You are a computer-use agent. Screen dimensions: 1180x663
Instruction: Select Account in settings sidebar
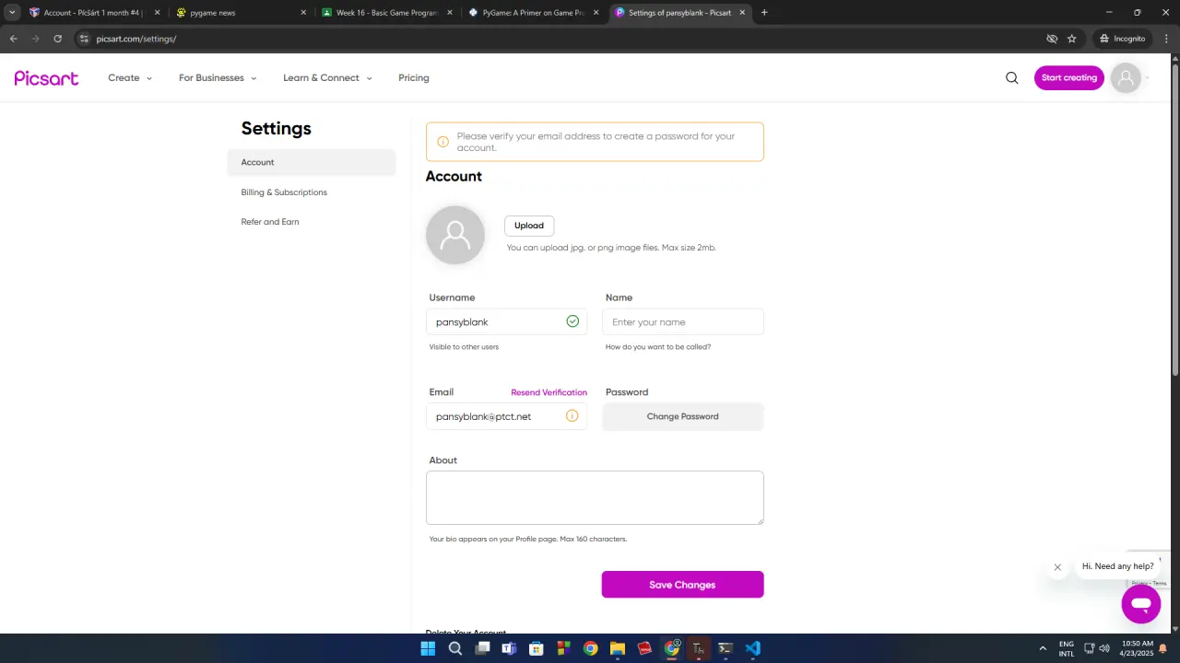click(x=312, y=162)
